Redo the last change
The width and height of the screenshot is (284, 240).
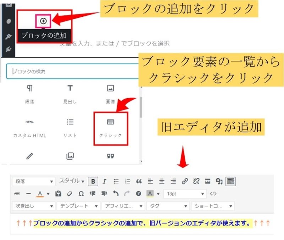[x=127, y=193]
